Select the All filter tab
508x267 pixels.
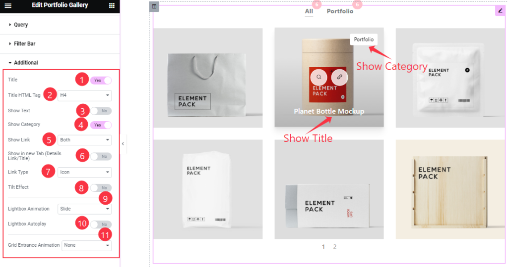[309, 11]
